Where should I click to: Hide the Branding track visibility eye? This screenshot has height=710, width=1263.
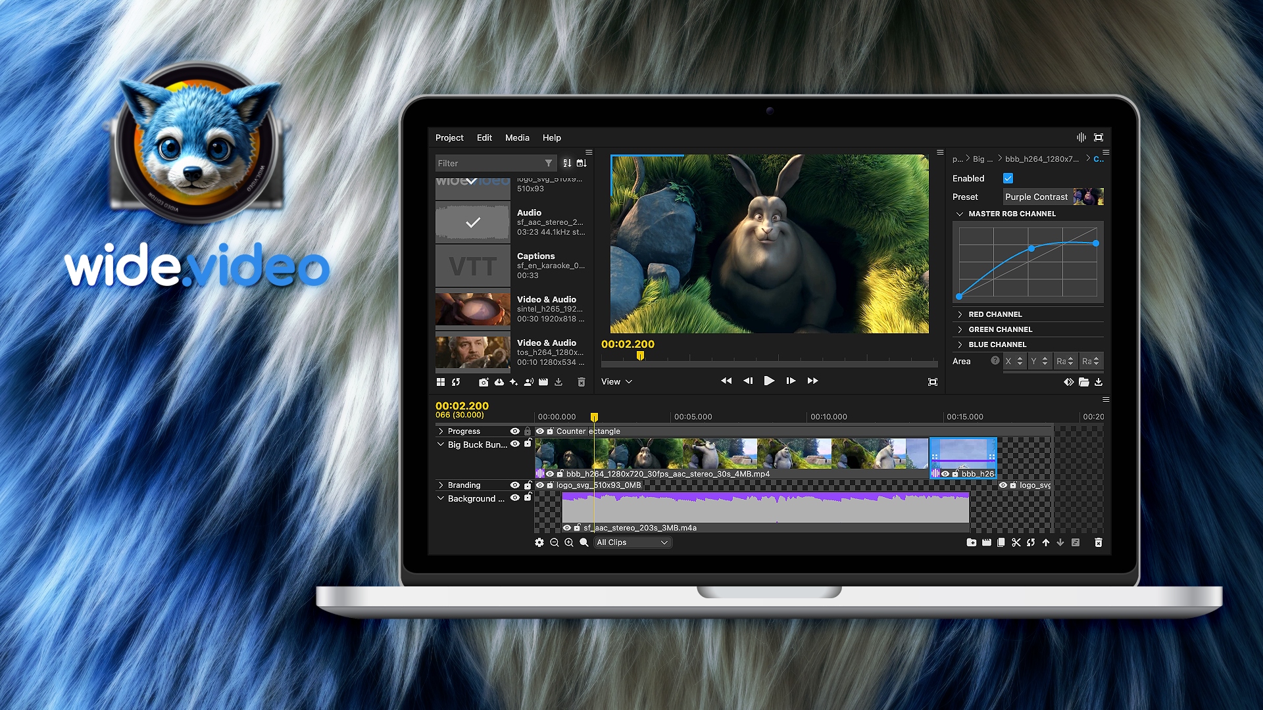coord(515,485)
